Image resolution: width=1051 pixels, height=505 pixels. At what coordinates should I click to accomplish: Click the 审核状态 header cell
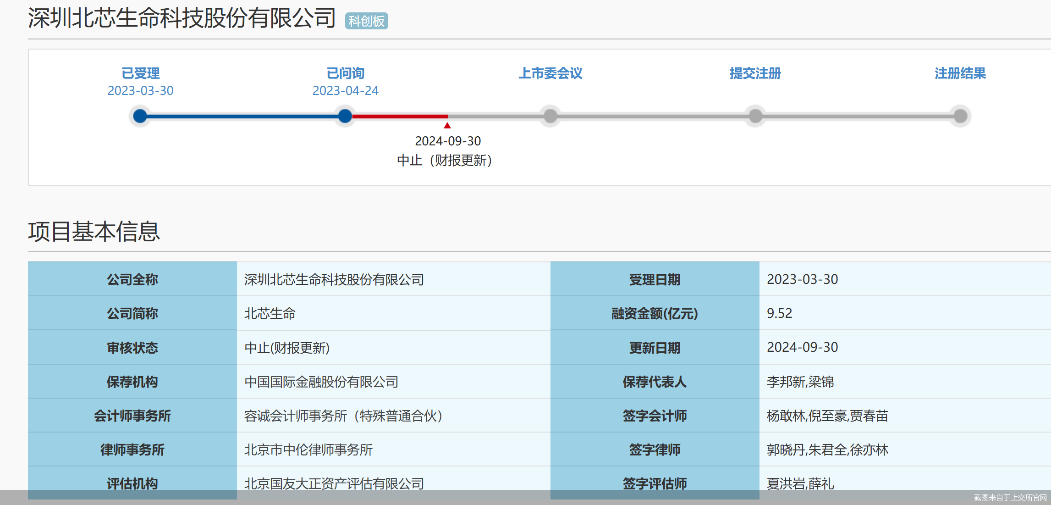132,347
